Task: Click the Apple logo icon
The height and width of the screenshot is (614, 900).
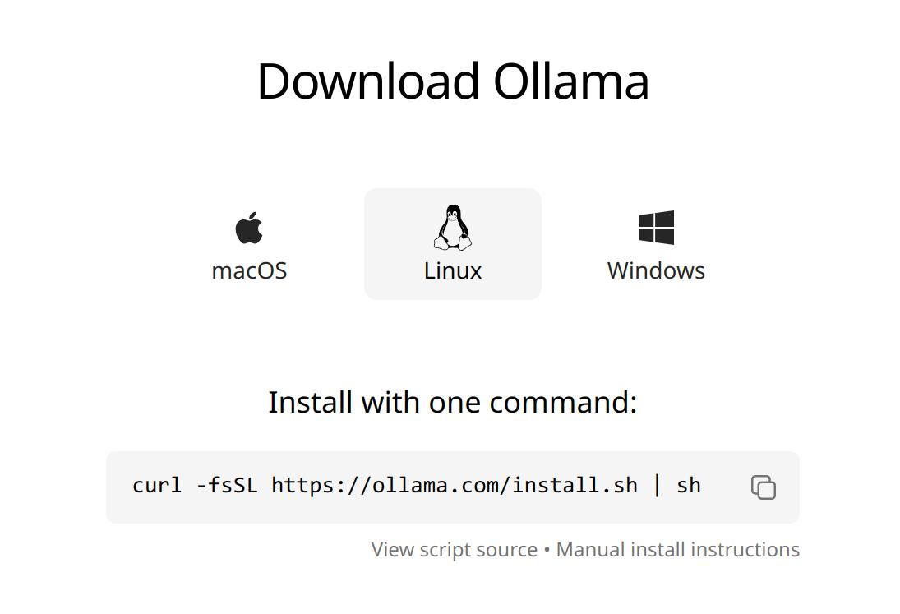Action: click(x=249, y=228)
